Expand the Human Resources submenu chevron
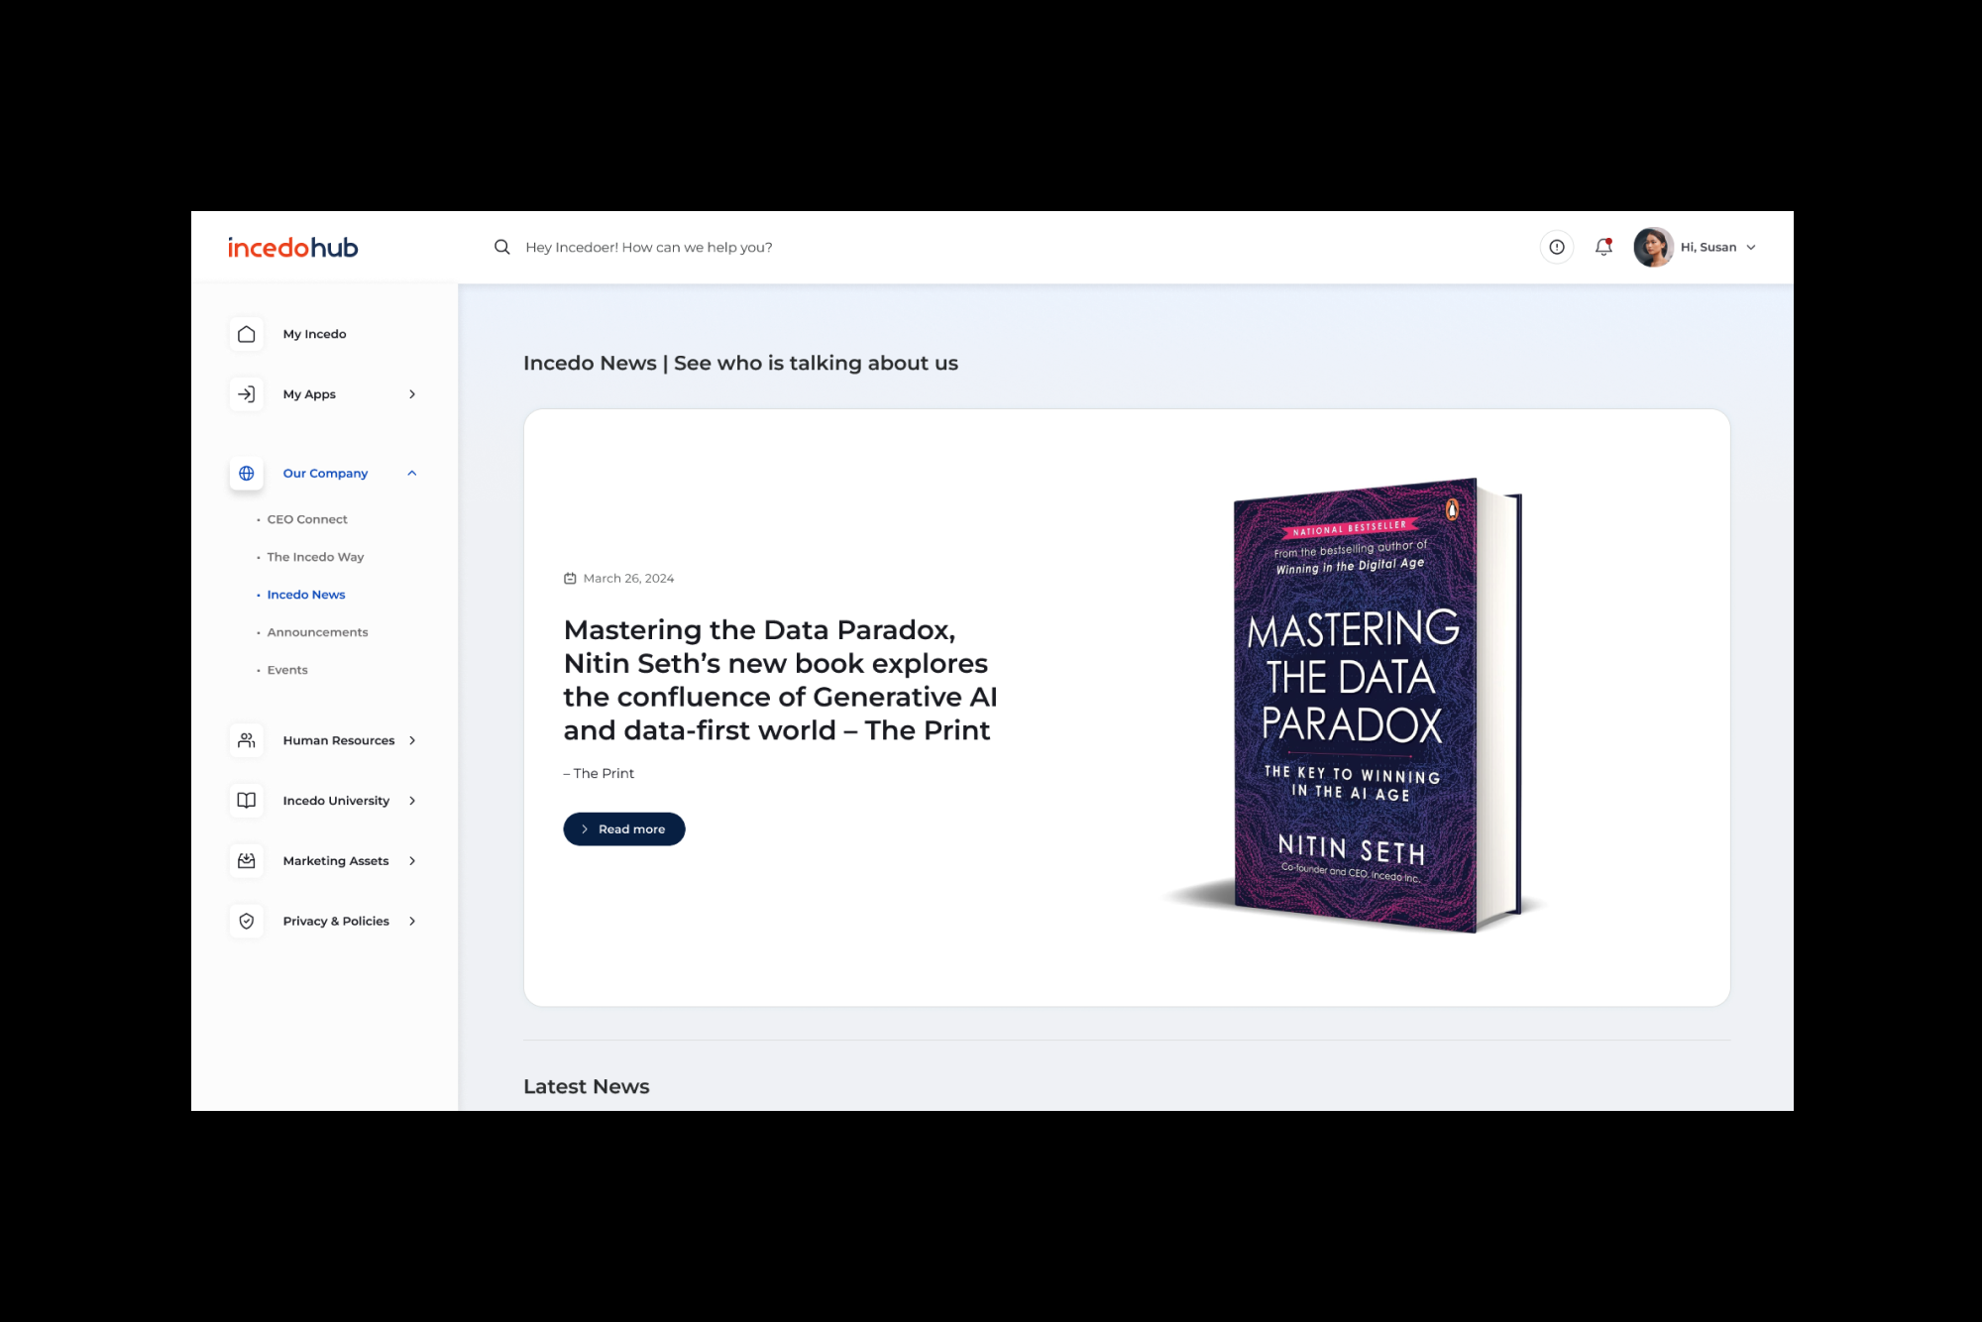Viewport: 1982px width, 1322px height. (412, 740)
